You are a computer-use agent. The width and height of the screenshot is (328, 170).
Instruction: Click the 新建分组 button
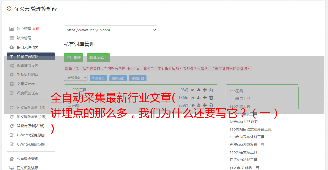(98, 78)
